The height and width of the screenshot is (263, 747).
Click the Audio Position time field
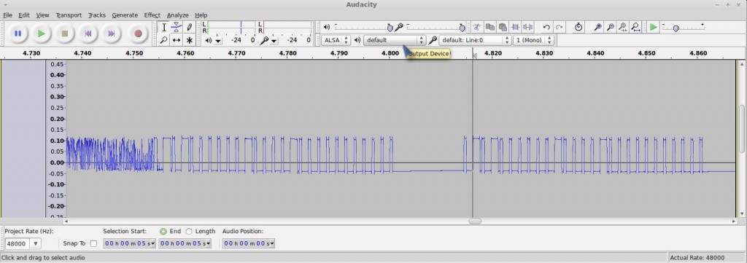click(249, 243)
